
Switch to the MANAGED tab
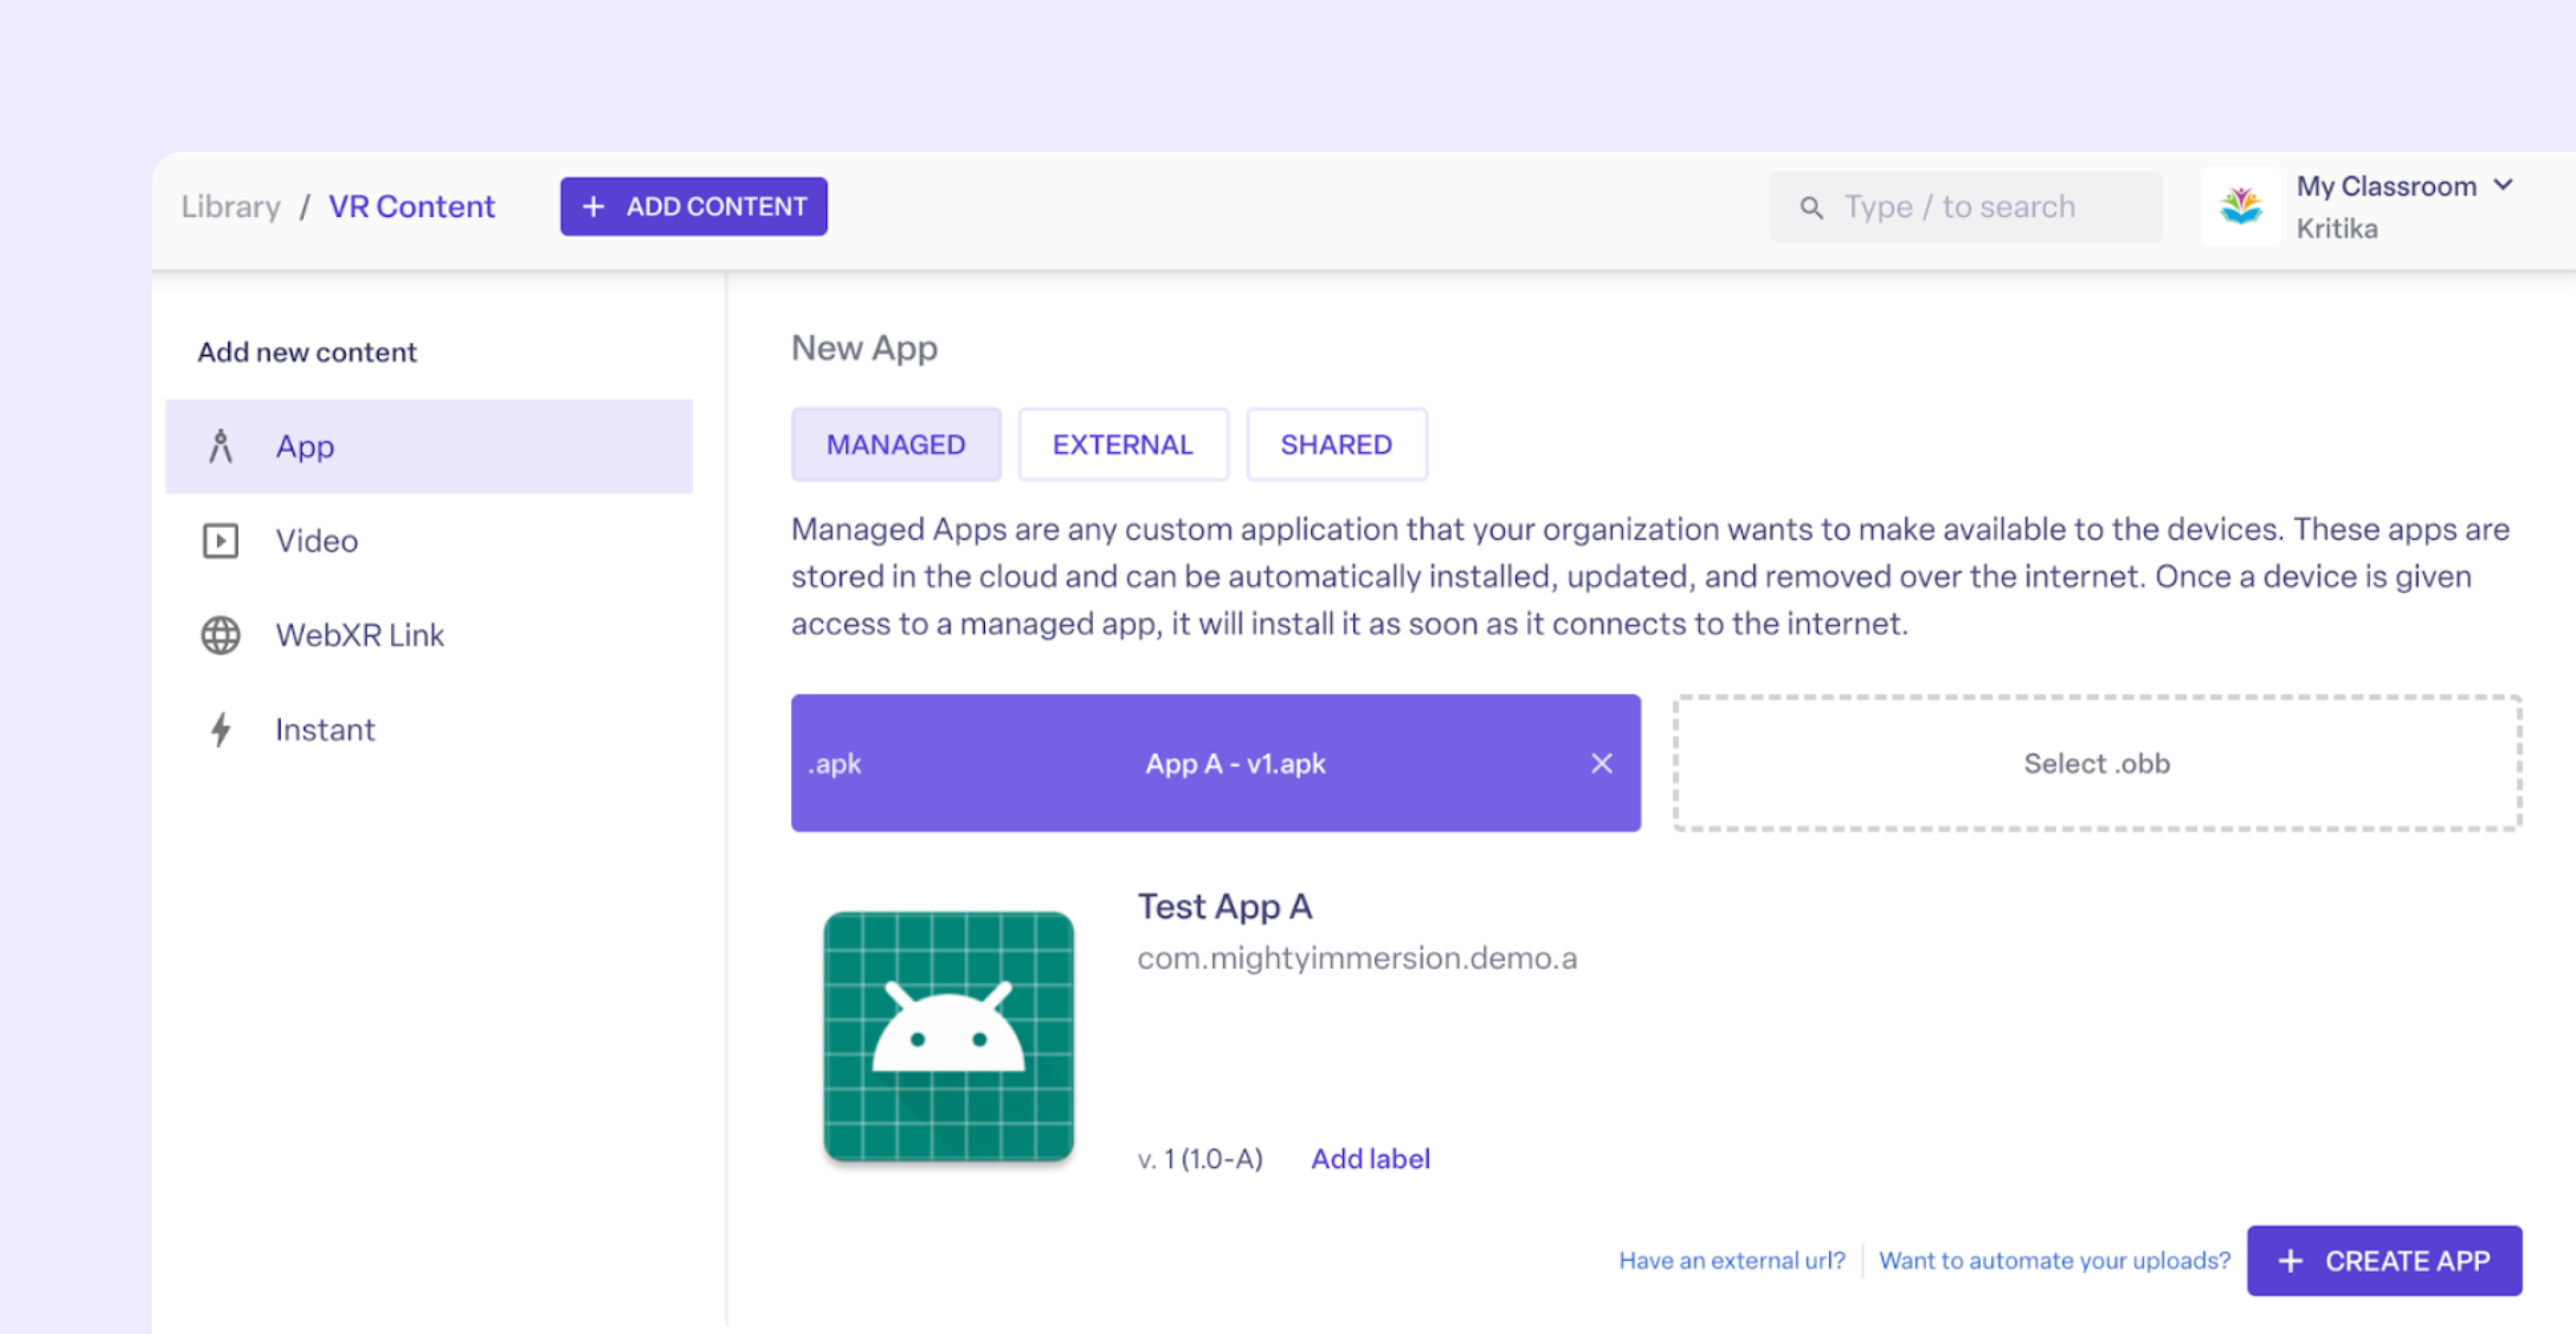(x=895, y=445)
